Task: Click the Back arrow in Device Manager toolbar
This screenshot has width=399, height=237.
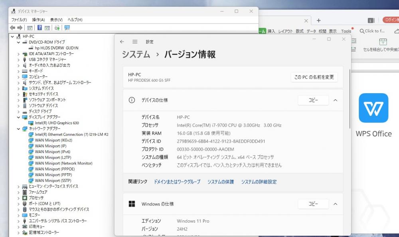Action: point(12,28)
